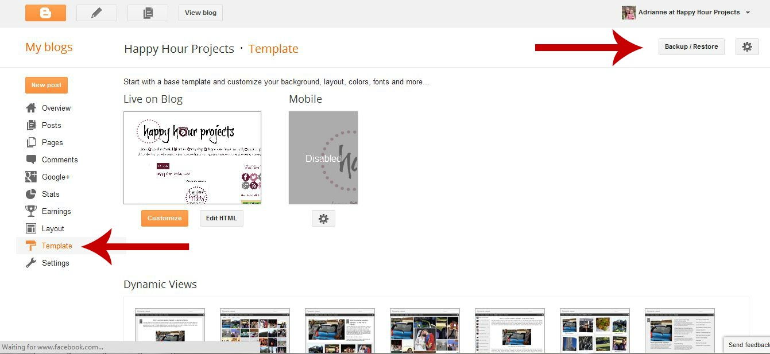Click the Layout grid icon

(x=31, y=228)
